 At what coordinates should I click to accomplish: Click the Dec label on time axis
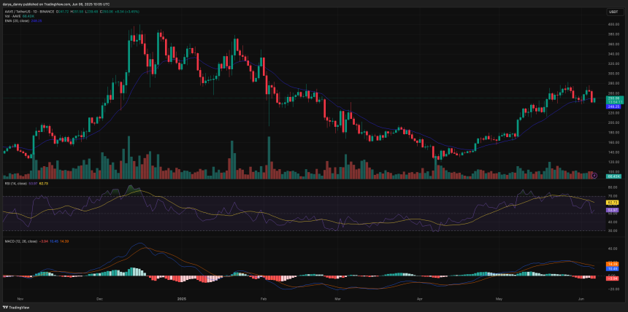99,298
